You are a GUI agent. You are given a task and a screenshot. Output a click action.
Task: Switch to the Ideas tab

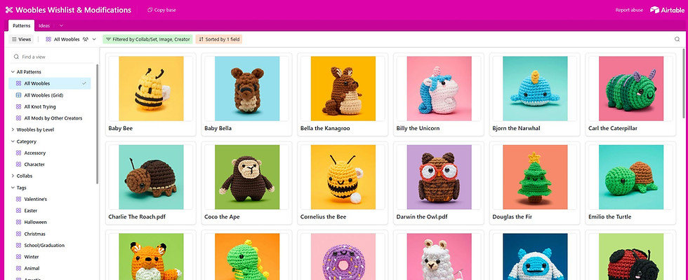click(44, 26)
